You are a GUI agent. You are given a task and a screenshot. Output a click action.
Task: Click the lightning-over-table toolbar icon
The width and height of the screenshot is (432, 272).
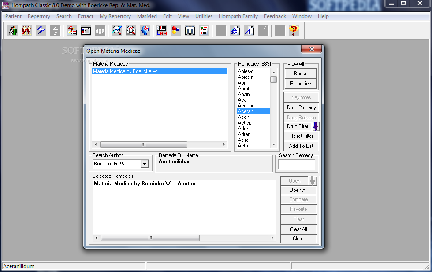click(71, 30)
